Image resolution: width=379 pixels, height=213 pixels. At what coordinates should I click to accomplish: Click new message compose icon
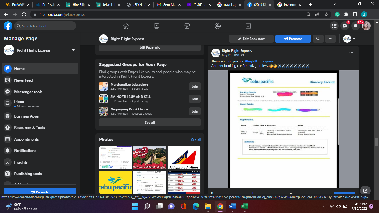point(365,191)
